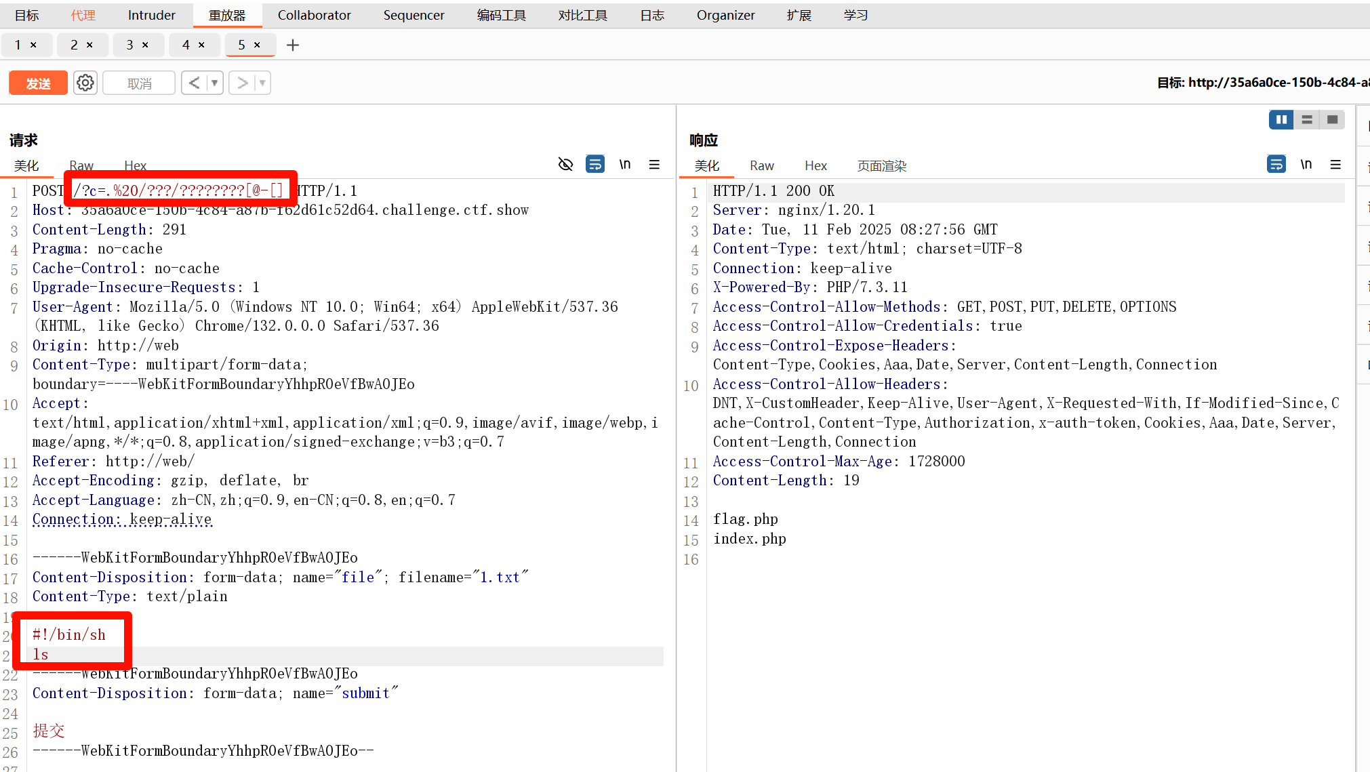Viewport: 1370px width, 772px height.
Task: Expand next request history dropdown arrow
Action: tap(262, 83)
